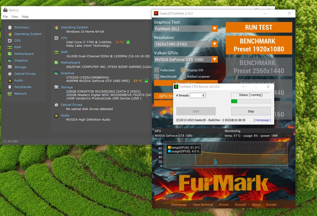Select Motherboard in Speccy navigation

click(x=24, y=54)
